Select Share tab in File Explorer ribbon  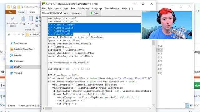coord(32,12)
